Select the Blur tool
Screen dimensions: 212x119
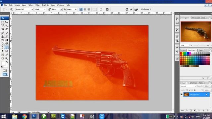3,43
